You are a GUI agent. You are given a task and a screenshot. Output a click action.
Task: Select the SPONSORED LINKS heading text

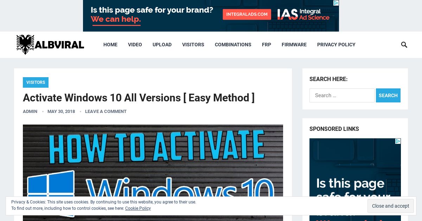[x=334, y=129]
